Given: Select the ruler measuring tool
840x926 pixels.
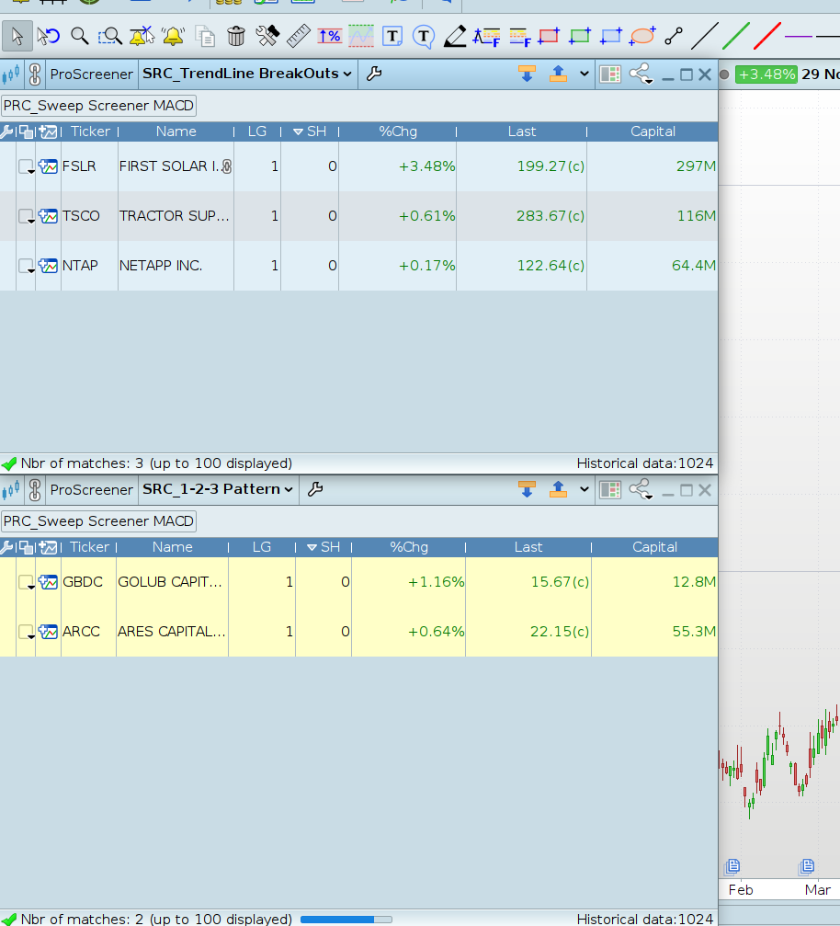Looking at the screenshot, I should coord(299,37).
